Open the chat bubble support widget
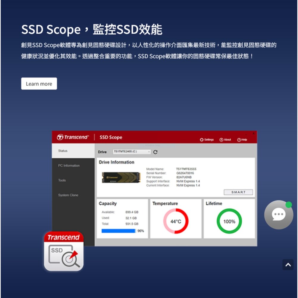Image resolution: width=298 pixels, height=298 pixels. point(278,215)
